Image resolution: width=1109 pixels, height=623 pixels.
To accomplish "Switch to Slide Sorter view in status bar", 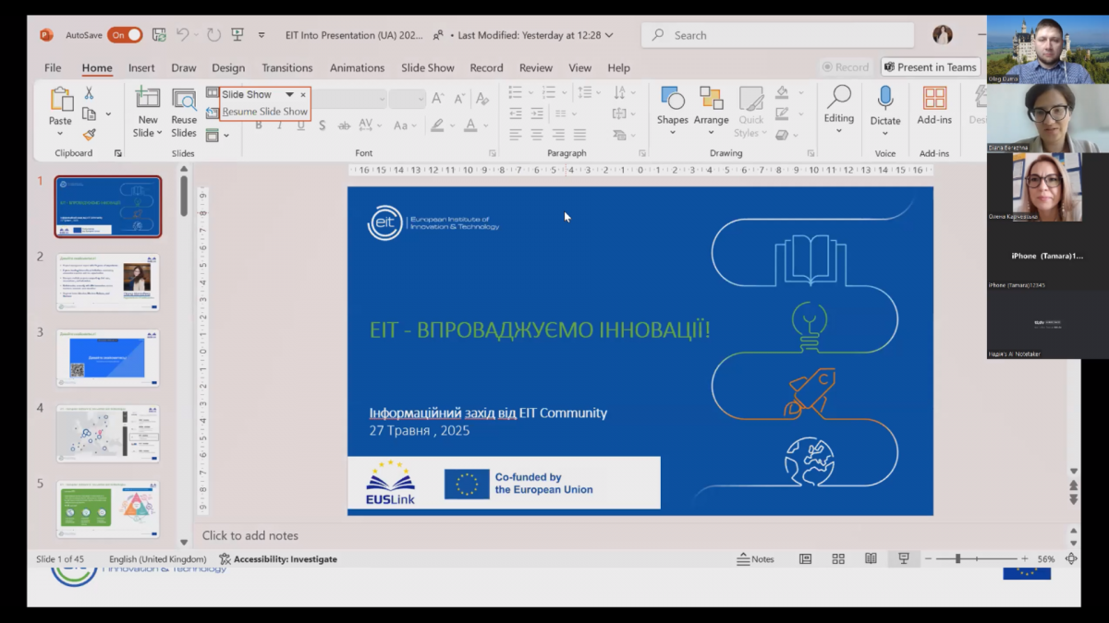I will (837, 558).
